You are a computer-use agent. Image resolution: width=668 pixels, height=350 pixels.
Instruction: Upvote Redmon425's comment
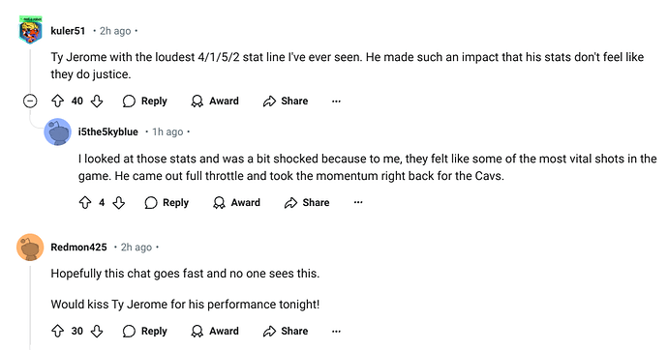pos(57,332)
